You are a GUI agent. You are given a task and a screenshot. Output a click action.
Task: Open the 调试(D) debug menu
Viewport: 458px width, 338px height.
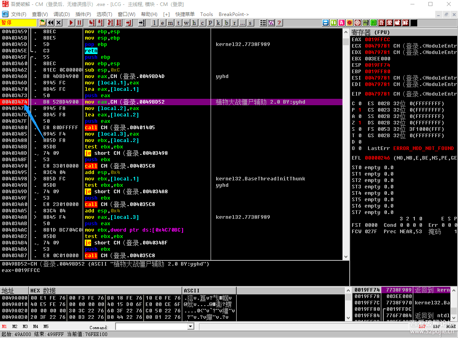tap(61, 14)
